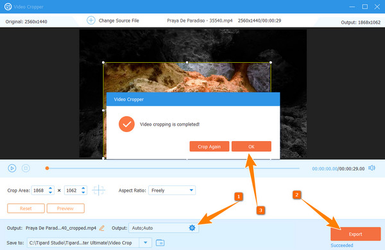Image resolution: width=385 pixels, height=250 pixels.
Task: Click the center crop area crosshair icon
Action: click(98, 190)
